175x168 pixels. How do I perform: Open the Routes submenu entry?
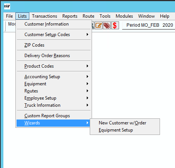54,91
